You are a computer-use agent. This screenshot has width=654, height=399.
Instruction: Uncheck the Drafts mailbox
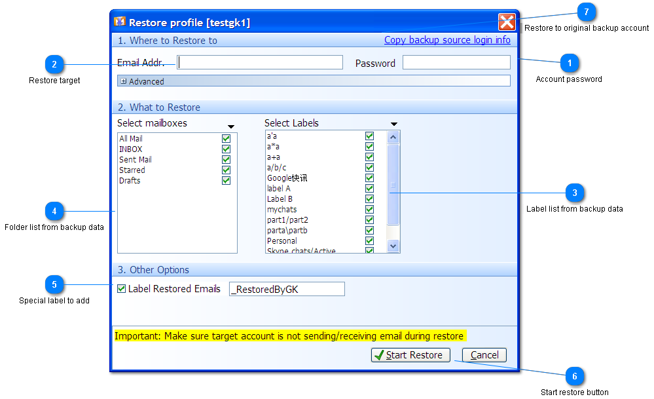[226, 180]
